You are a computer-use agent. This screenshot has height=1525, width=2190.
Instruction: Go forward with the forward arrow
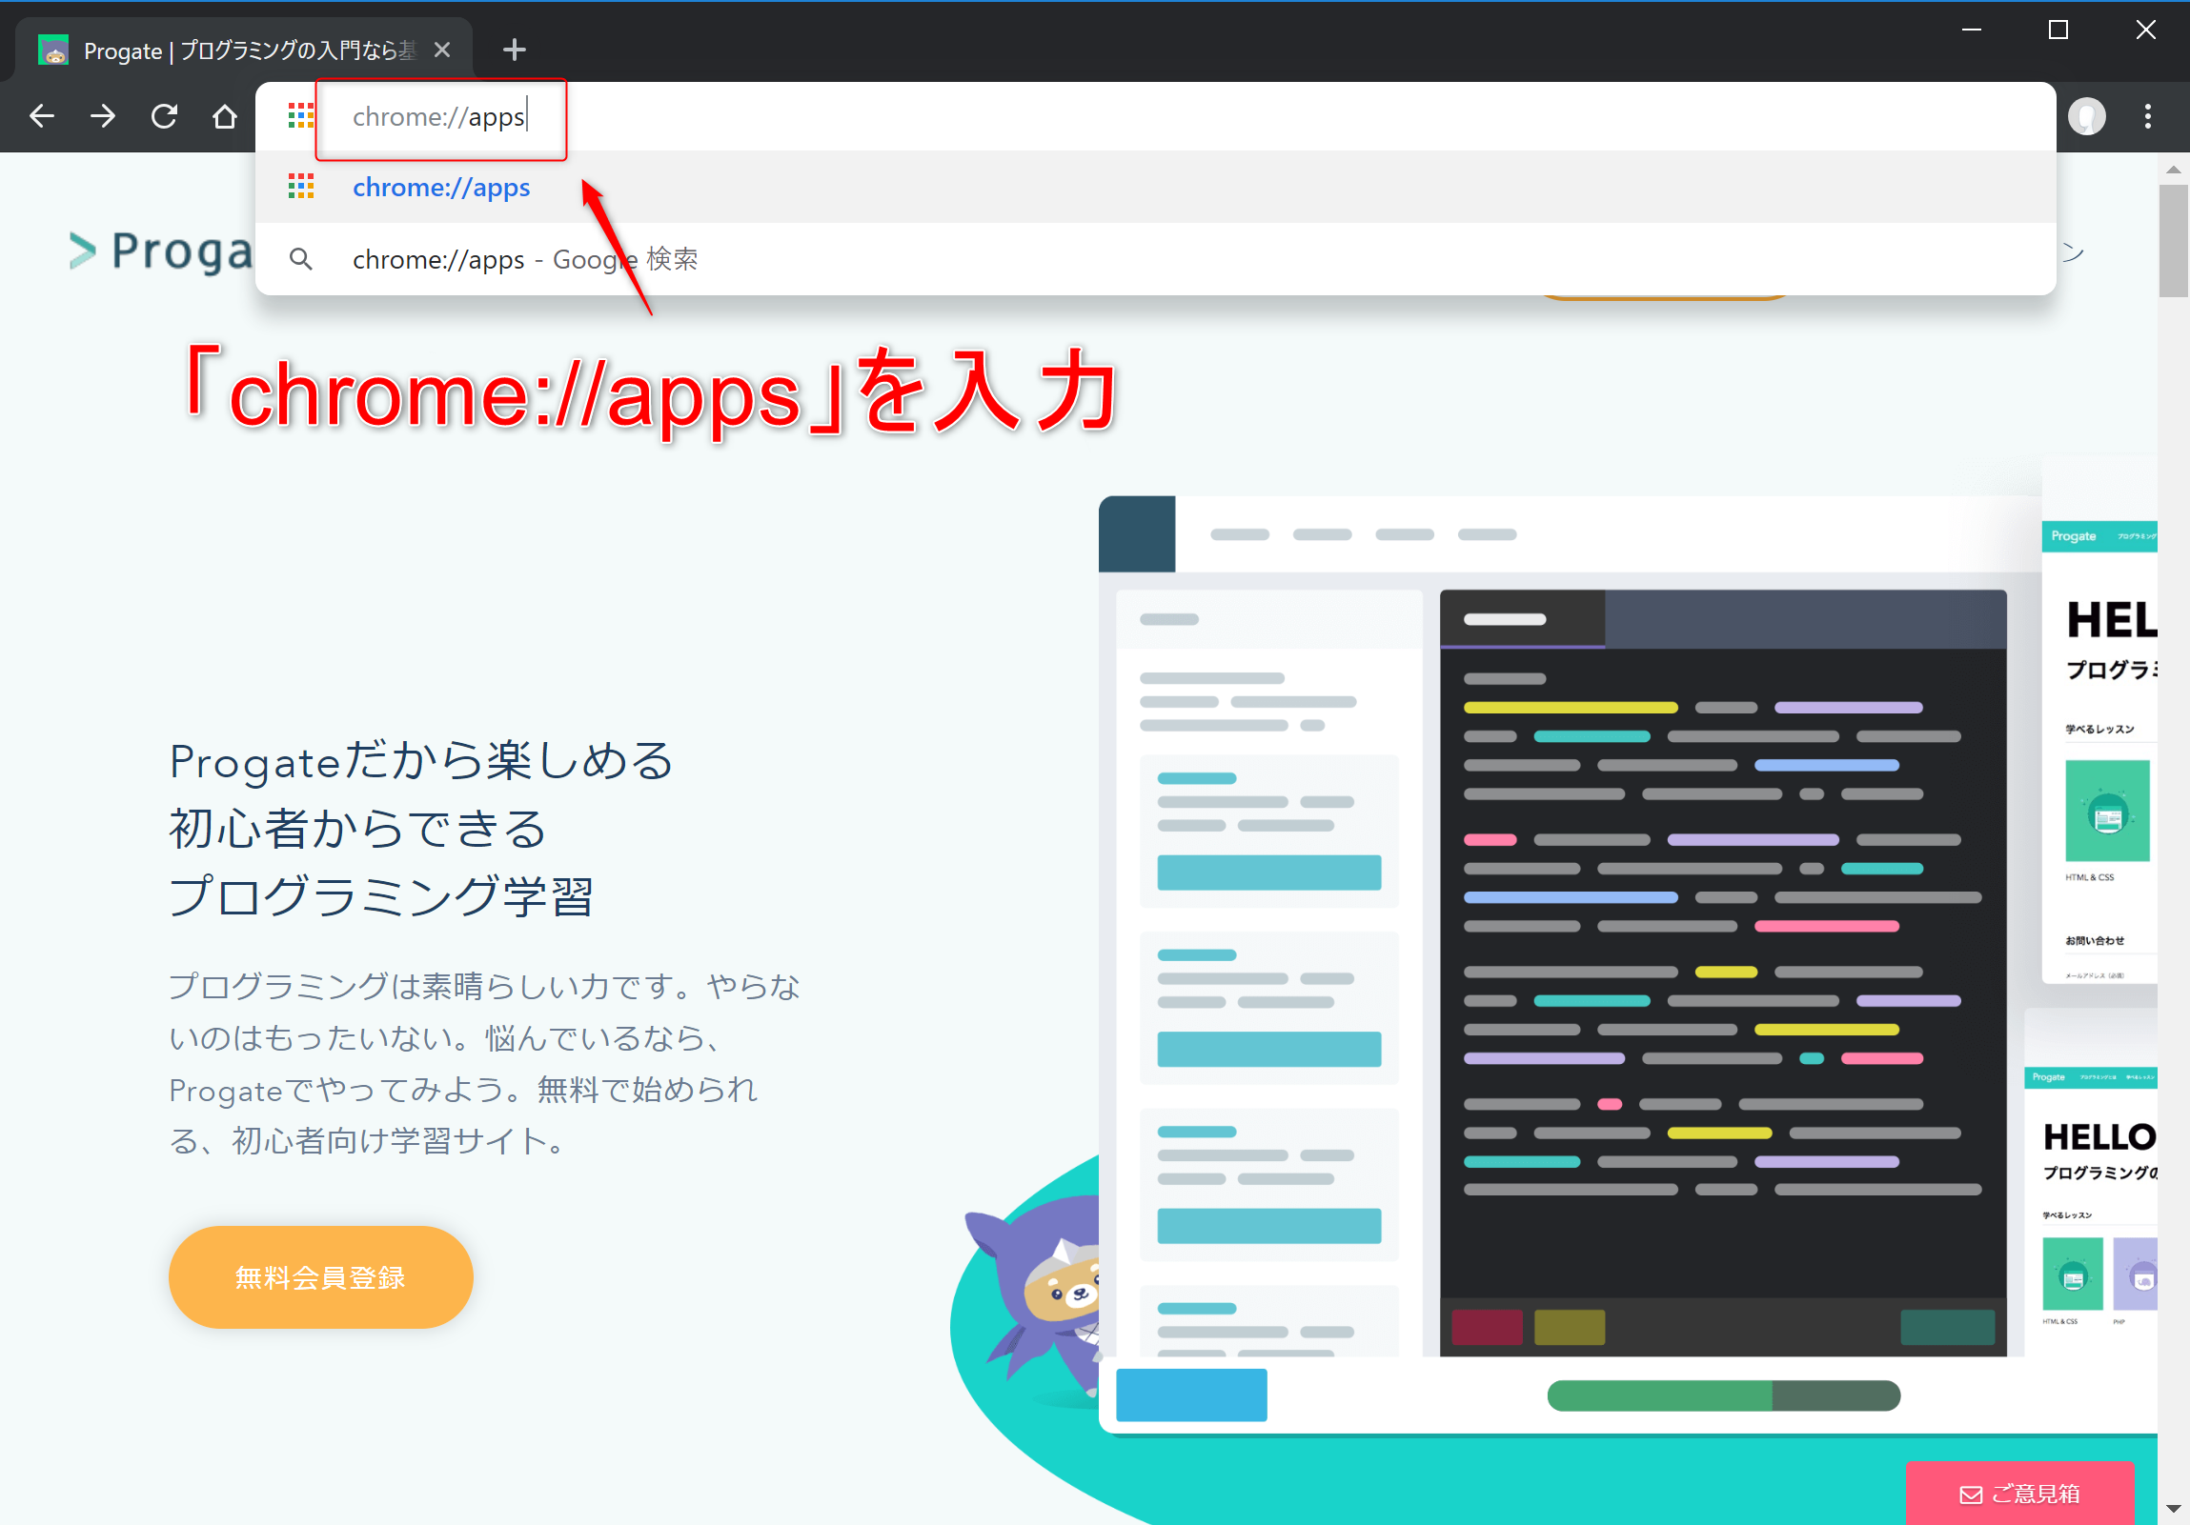click(x=103, y=116)
